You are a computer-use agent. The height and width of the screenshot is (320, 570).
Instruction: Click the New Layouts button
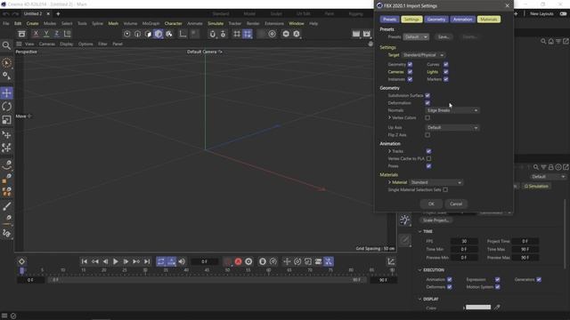click(541, 14)
